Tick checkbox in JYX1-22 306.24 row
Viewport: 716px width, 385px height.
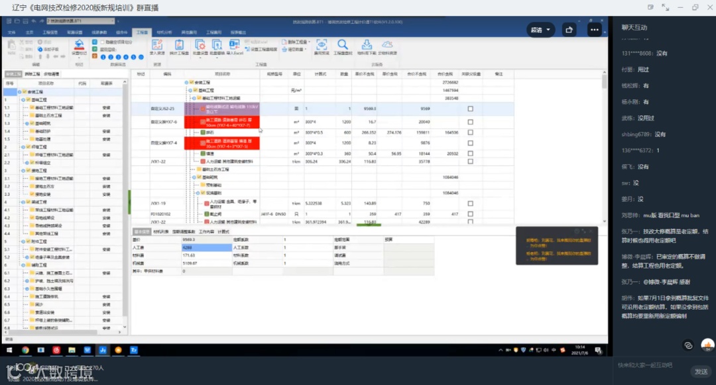(470, 161)
